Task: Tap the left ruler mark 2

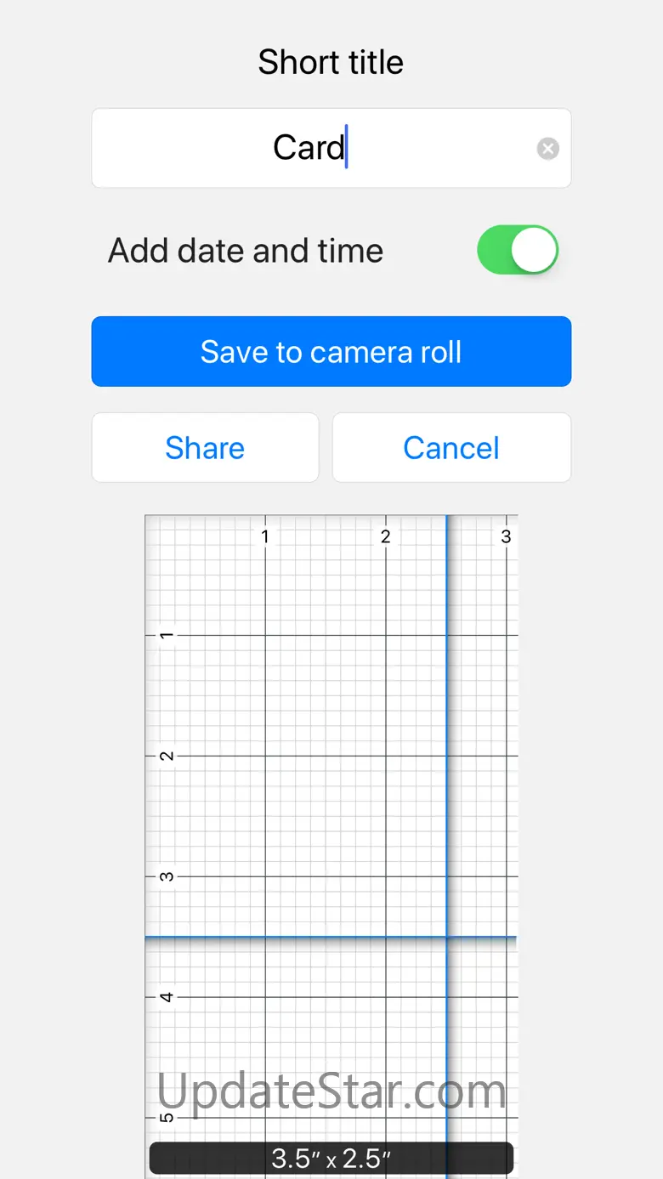Action: tap(167, 756)
